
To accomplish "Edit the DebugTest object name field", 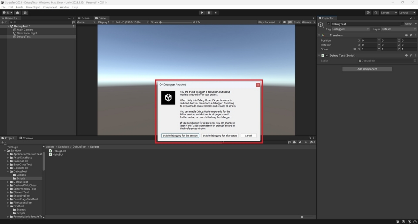I will [x=365, y=24].
